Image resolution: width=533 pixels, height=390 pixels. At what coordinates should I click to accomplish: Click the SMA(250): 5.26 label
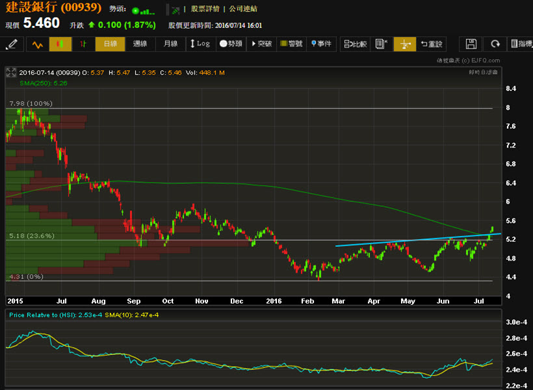(43, 83)
